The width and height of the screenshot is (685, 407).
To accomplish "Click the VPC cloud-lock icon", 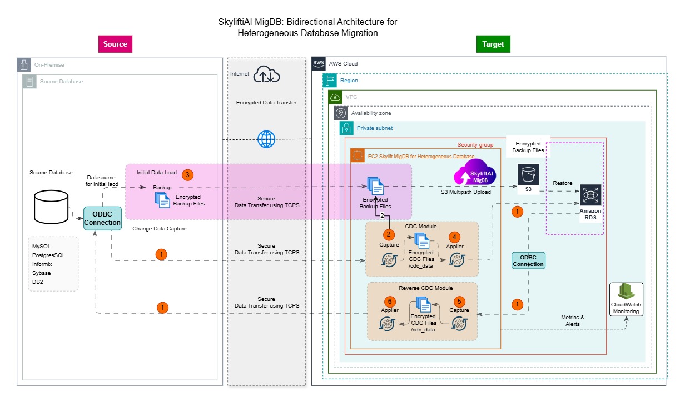I will click(x=335, y=97).
